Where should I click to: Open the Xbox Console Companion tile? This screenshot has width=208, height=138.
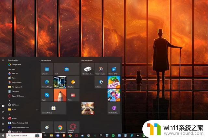pos(88,69)
